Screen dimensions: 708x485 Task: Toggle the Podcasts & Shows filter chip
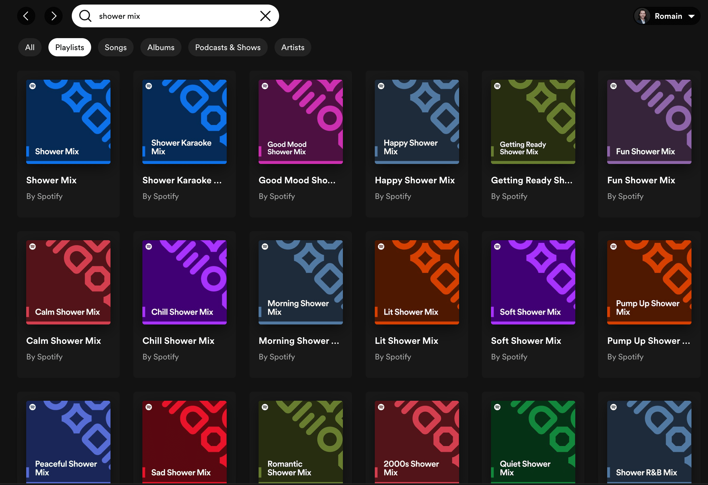(x=228, y=47)
